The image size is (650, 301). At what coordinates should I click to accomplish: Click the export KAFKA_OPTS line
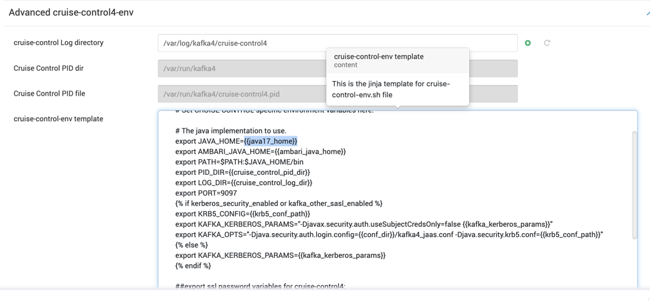[x=389, y=234]
